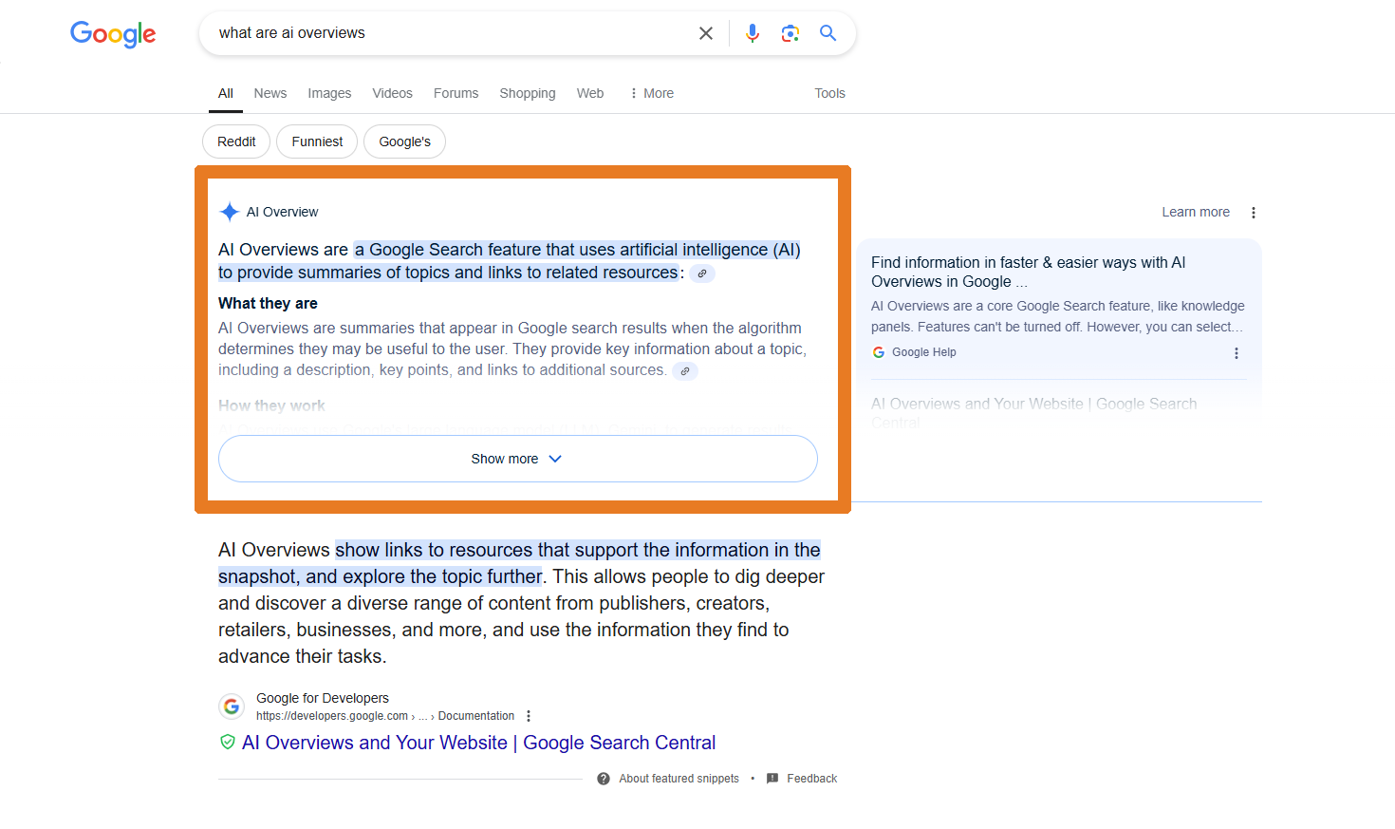Click the 'What they are' heading
1395x829 pixels.
(269, 303)
